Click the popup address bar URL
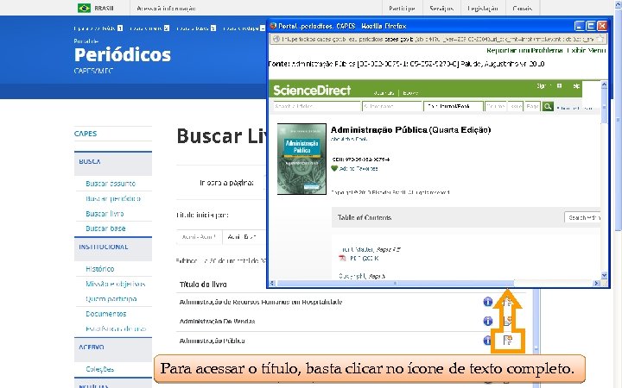This screenshot has width=622, height=388. pos(437,39)
